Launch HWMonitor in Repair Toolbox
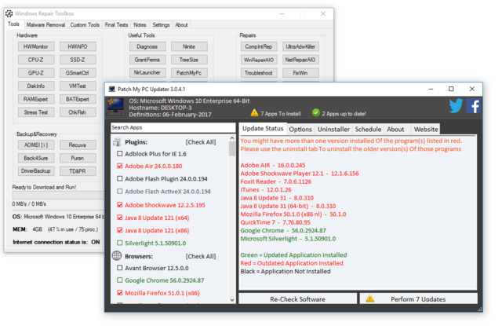Screen dimensions: 502x326 point(36,46)
